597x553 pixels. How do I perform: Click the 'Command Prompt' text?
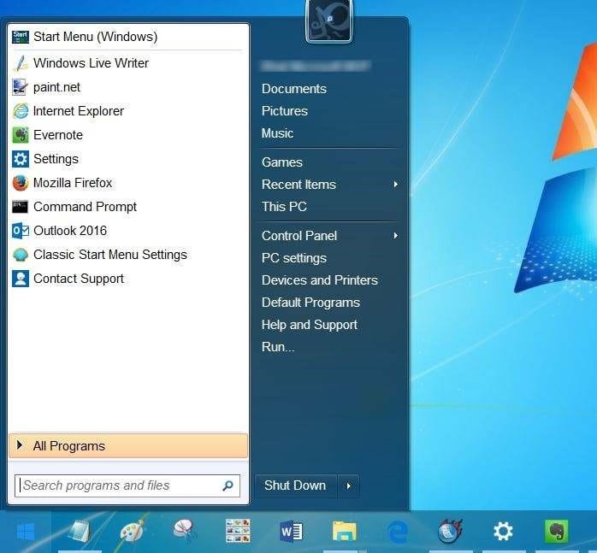[85, 207]
